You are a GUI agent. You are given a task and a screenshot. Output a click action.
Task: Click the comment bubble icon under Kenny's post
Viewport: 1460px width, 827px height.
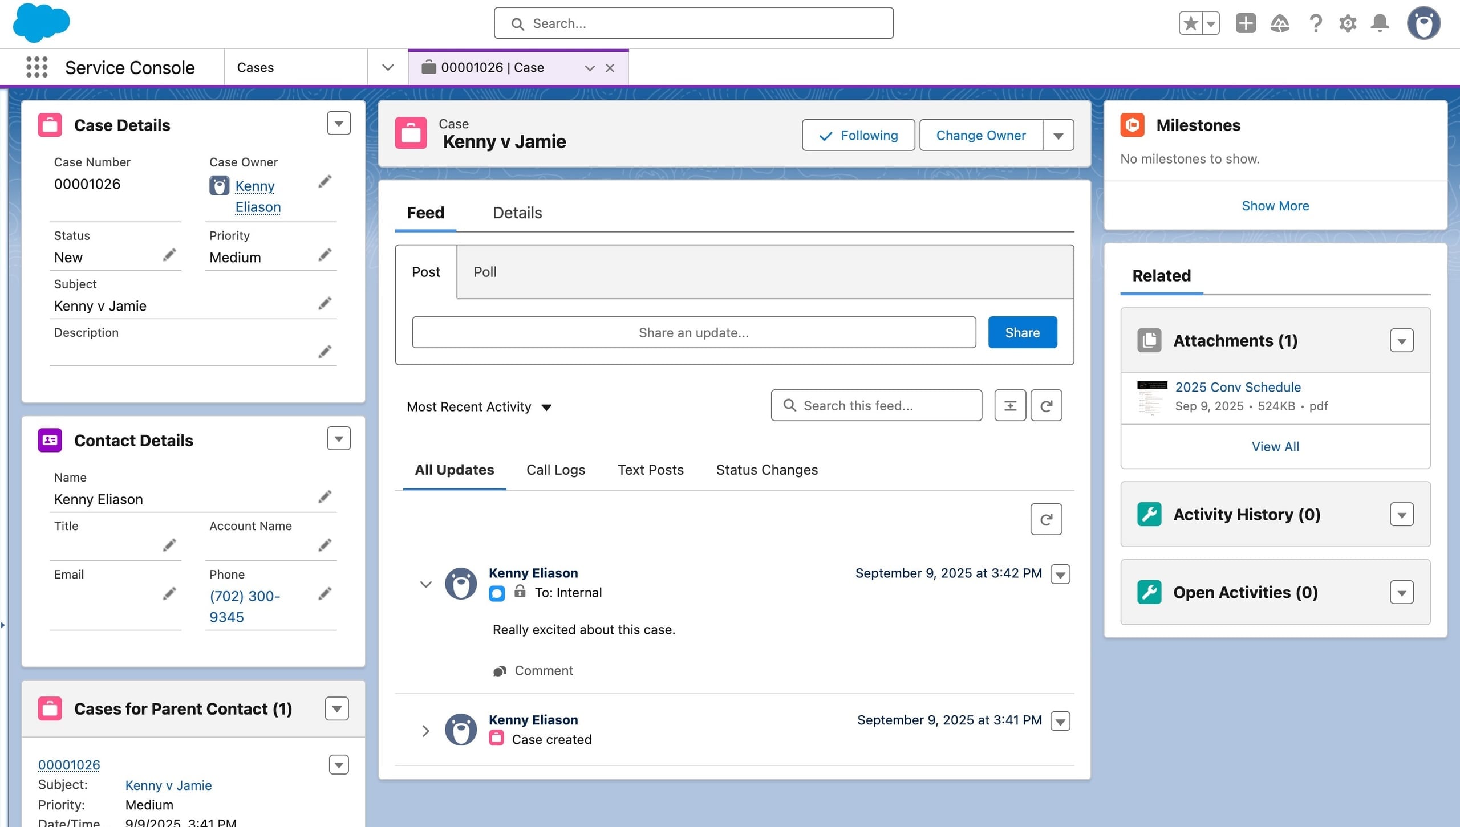pyautogui.click(x=500, y=670)
